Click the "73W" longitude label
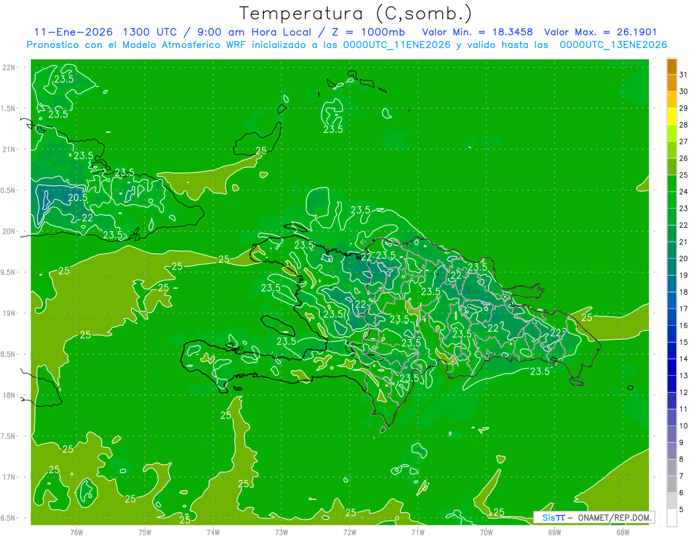The image size is (699, 540). tap(281, 532)
